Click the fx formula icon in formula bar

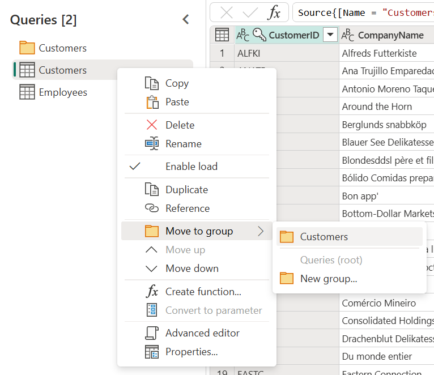tap(274, 12)
